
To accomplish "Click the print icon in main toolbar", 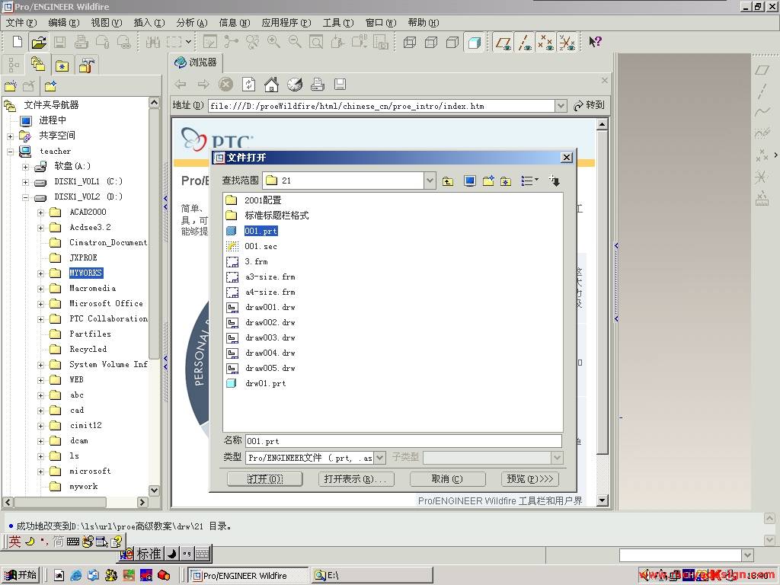I will tap(81, 42).
